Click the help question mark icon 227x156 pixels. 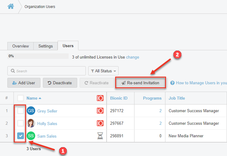tap(172, 83)
